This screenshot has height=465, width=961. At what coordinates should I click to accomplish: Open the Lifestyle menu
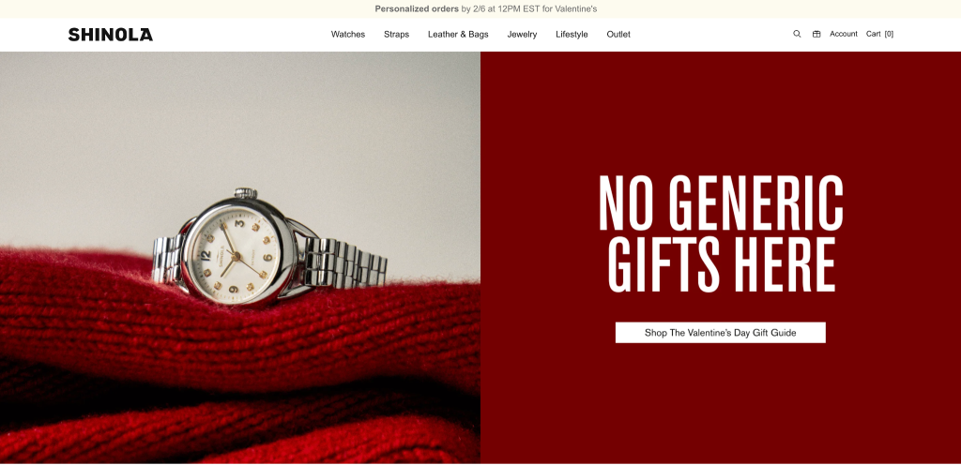pyautogui.click(x=572, y=35)
